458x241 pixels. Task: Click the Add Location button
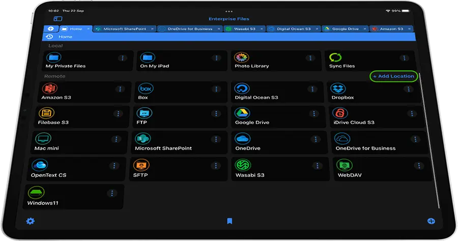point(394,76)
